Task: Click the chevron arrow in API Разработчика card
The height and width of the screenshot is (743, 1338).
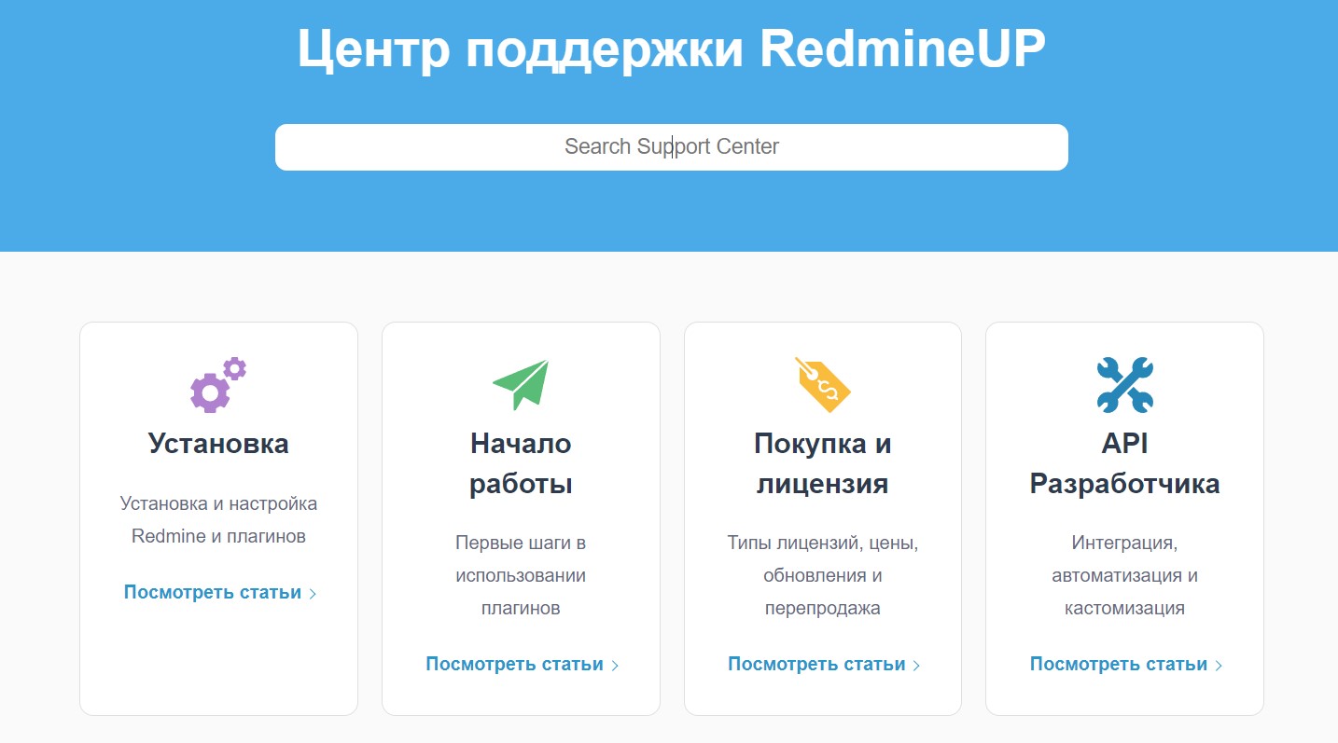Action: click(x=1219, y=666)
